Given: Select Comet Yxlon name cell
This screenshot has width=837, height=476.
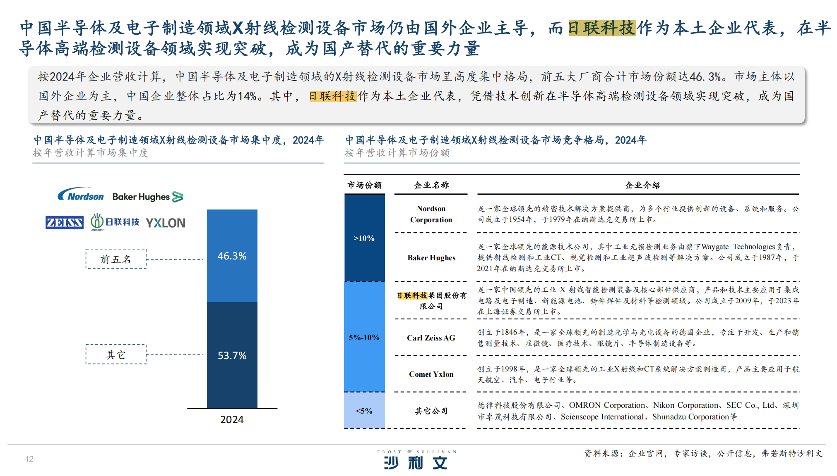Looking at the screenshot, I should pyautogui.click(x=431, y=374).
